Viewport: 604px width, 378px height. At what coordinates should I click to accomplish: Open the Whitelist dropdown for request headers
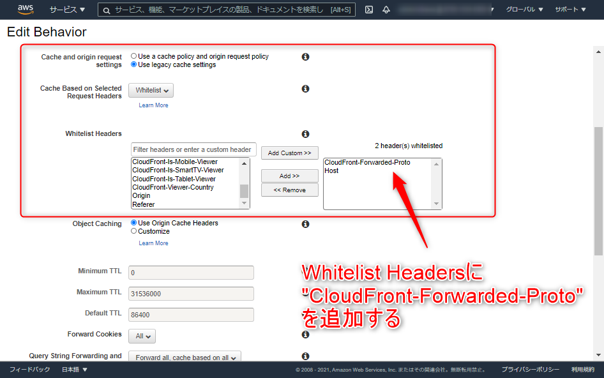pyautogui.click(x=151, y=90)
